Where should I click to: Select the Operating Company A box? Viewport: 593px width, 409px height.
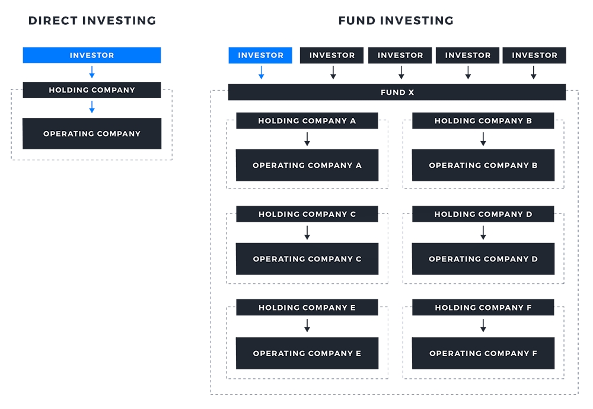pos(307,165)
